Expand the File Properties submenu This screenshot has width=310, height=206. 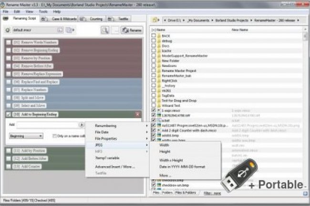tap(117, 138)
